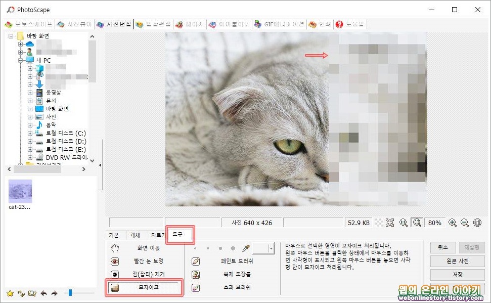Expand the 로컬 디스크 (C:) node

pyautogui.click(x=30, y=133)
